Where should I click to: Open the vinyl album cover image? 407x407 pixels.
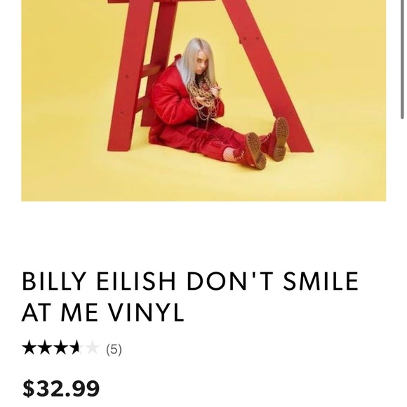(203, 100)
